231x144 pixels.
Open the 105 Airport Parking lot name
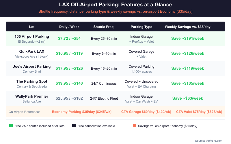tap(32, 37)
